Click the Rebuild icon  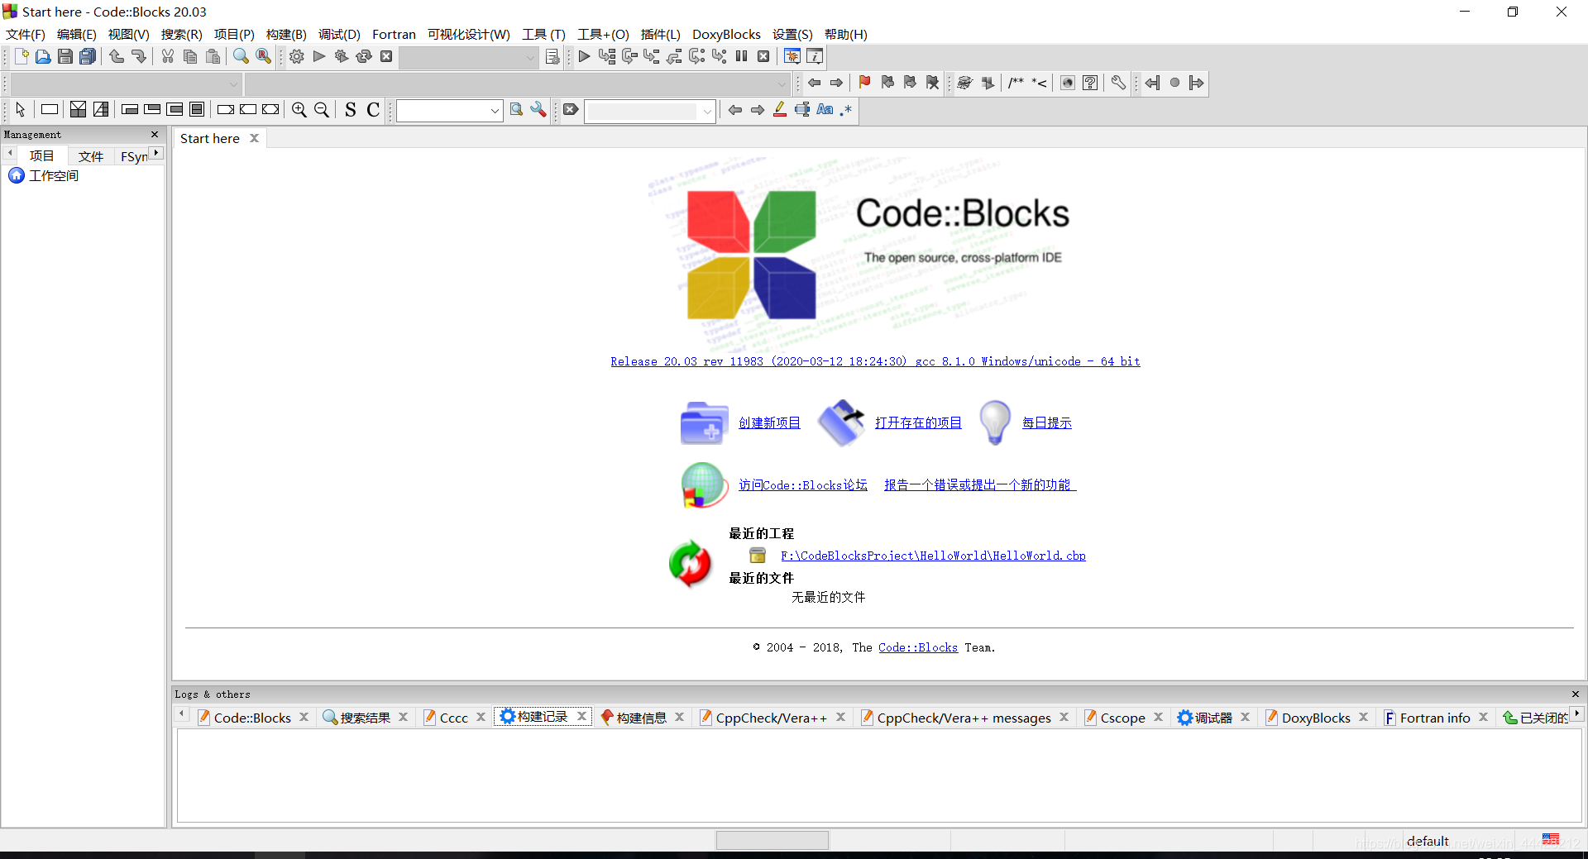(x=364, y=56)
